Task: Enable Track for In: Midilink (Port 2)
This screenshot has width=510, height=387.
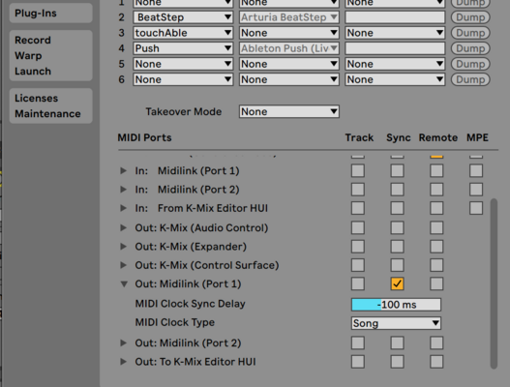Action: pyautogui.click(x=358, y=190)
